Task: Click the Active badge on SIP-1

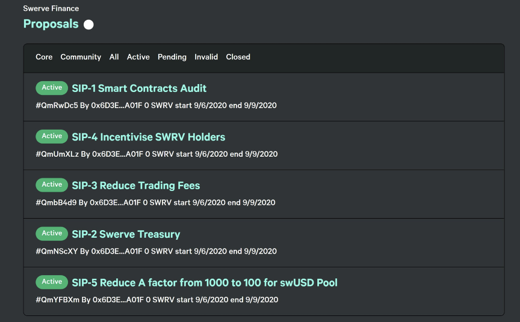Action: coord(52,88)
